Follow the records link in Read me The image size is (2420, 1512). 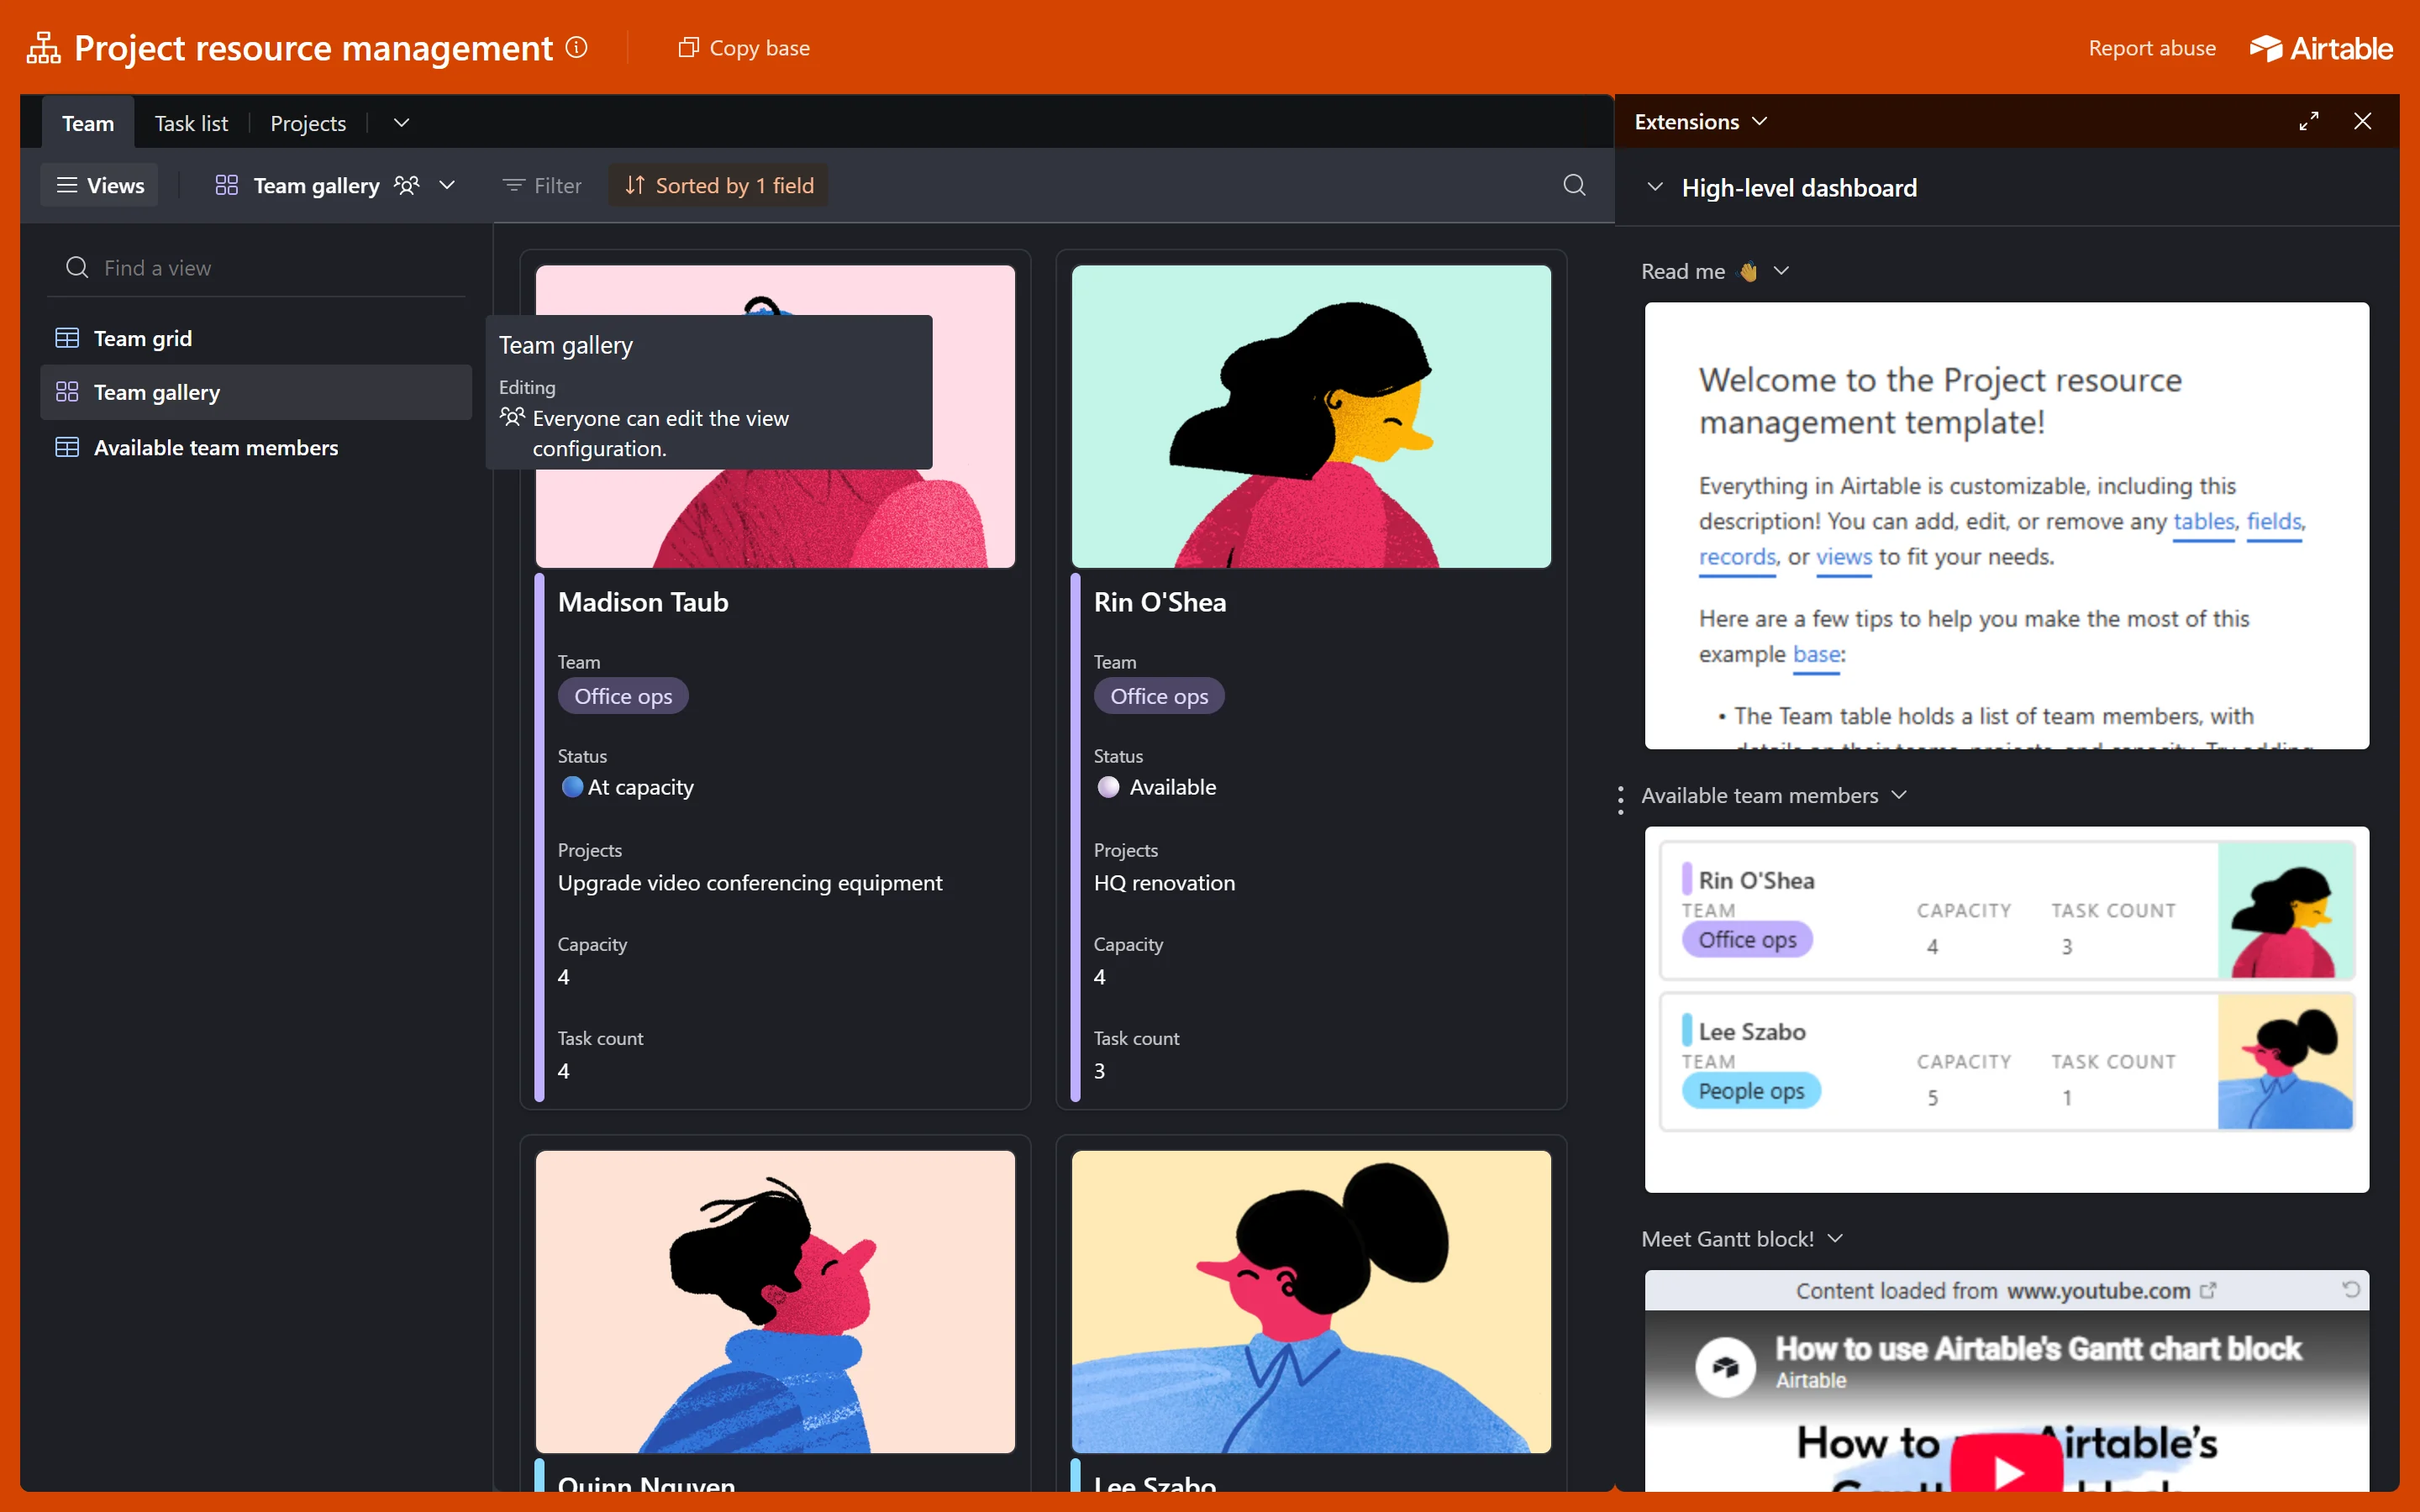point(1738,557)
